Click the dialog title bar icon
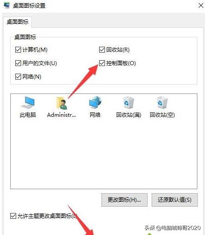 click(x=7, y=5)
